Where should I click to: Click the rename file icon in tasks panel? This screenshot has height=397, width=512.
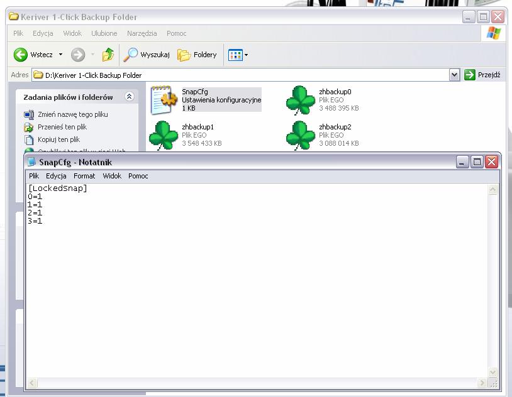pos(29,114)
